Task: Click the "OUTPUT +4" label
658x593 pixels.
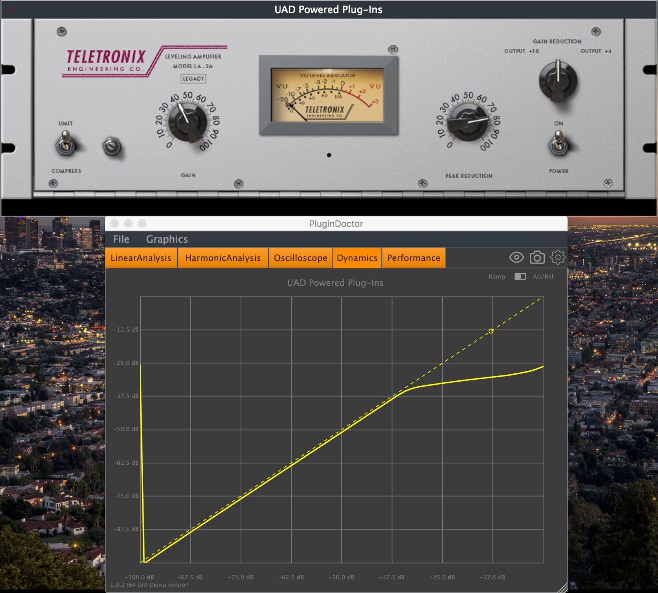Action: pyautogui.click(x=596, y=51)
